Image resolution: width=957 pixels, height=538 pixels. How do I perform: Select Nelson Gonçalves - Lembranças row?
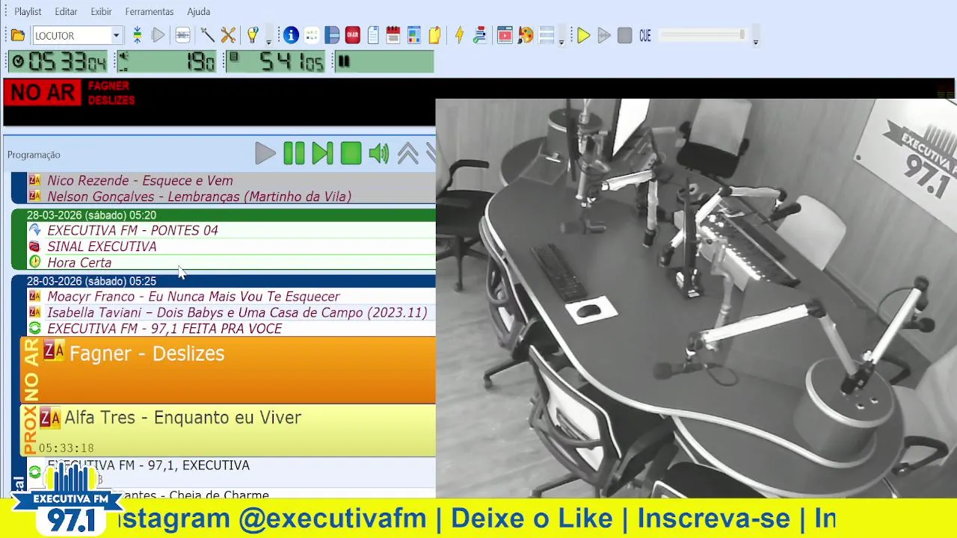tap(230, 197)
